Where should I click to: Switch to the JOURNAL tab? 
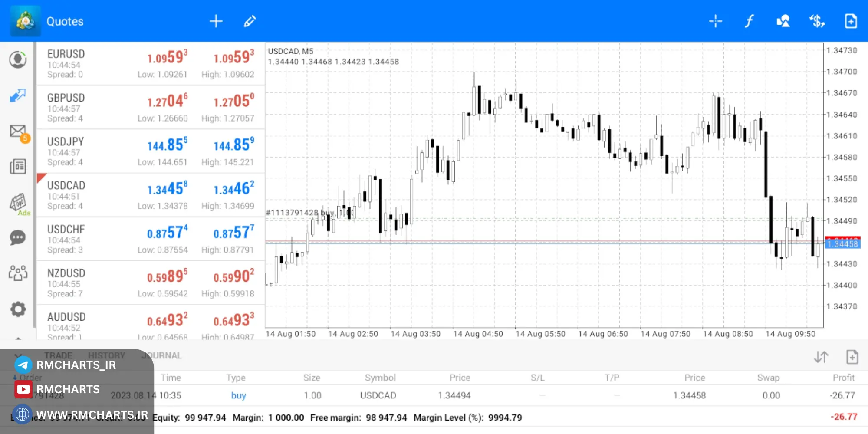161,355
